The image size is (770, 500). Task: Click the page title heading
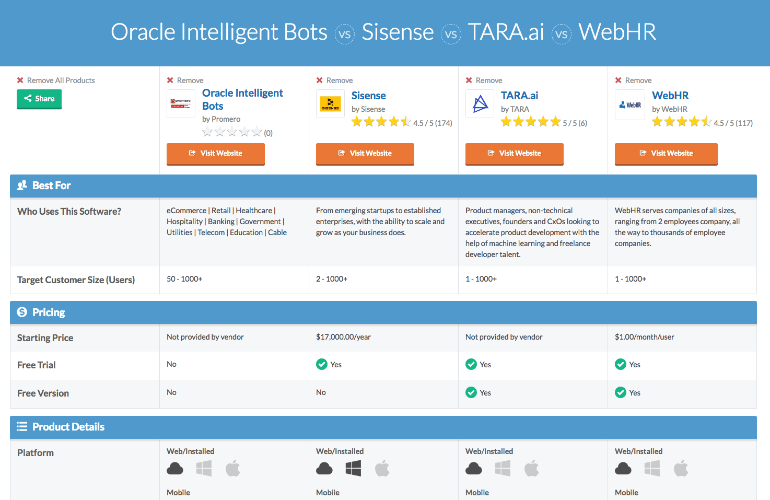coord(383,32)
